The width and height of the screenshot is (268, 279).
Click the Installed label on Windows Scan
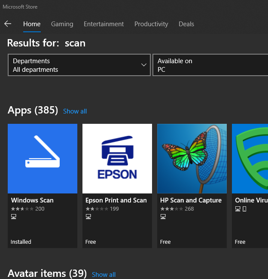[x=21, y=242]
